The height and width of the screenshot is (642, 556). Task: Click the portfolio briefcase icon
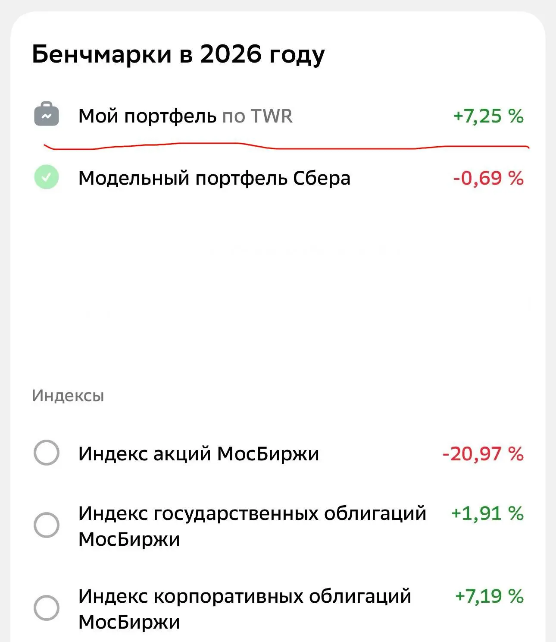(x=47, y=114)
